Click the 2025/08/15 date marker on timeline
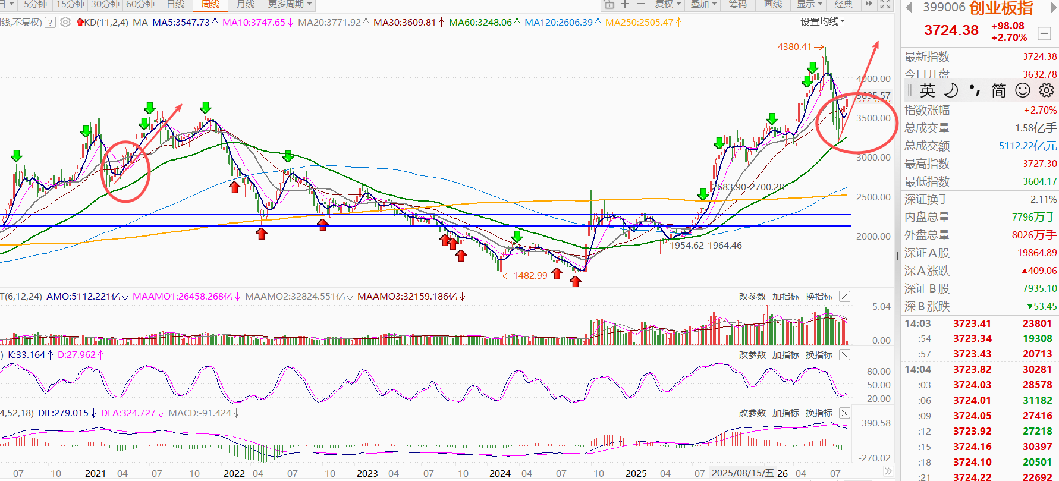Viewport: 1059px width, 481px height. point(743,473)
